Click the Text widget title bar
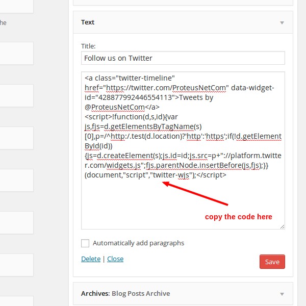 pyautogui.click(x=183, y=22)
